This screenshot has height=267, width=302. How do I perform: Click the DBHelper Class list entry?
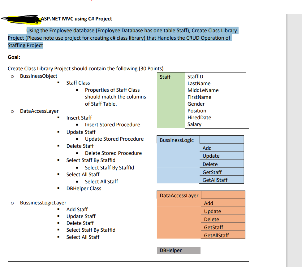84,188
